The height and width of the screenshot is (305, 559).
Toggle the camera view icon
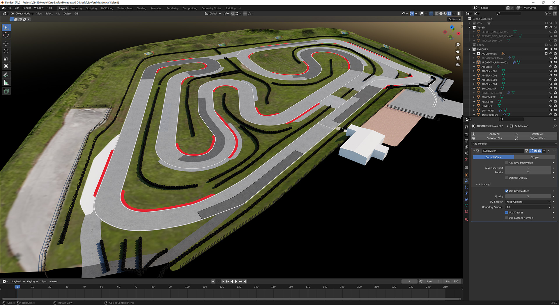pyautogui.click(x=458, y=58)
